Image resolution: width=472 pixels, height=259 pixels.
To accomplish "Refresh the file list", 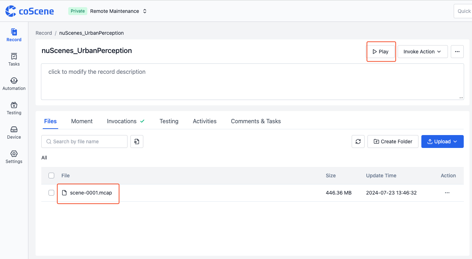I will (358, 142).
